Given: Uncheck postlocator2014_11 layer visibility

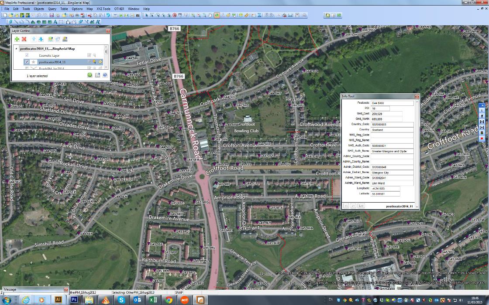Looking at the screenshot, I should tap(27, 62).
